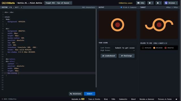Click 'Submit to get score' text
The image size is (181, 101).
tap(125, 48)
